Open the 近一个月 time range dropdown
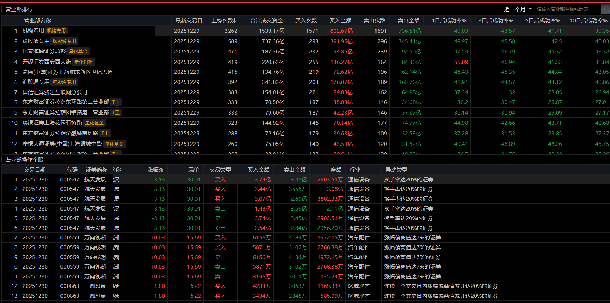 point(518,9)
